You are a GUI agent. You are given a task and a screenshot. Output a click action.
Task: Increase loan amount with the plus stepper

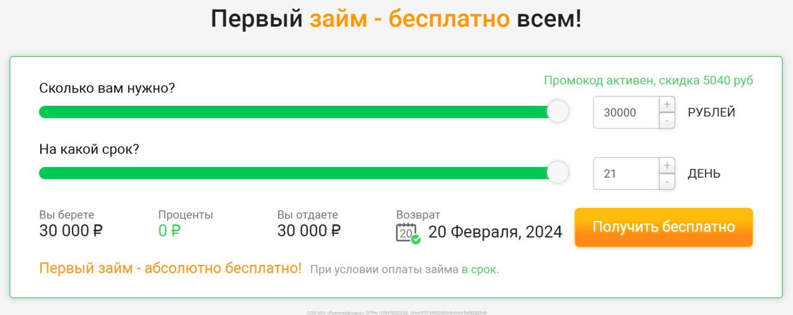coord(667,105)
